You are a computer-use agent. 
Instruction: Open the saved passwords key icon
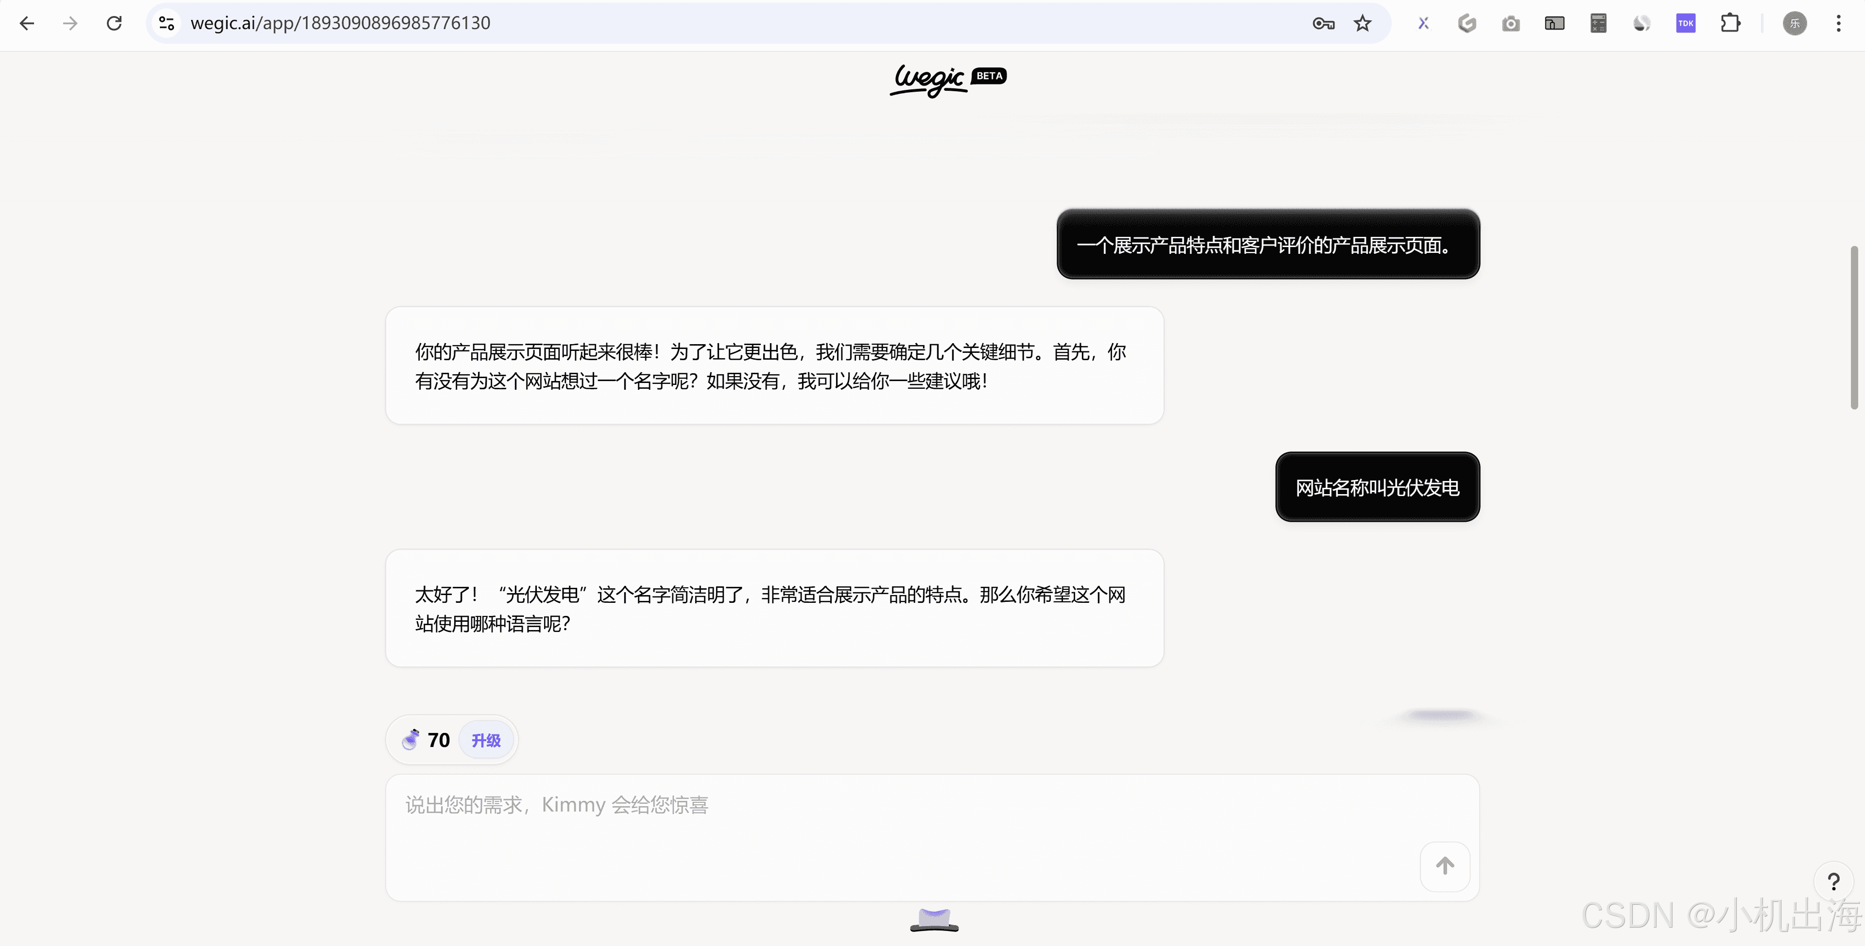tap(1323, 23)
